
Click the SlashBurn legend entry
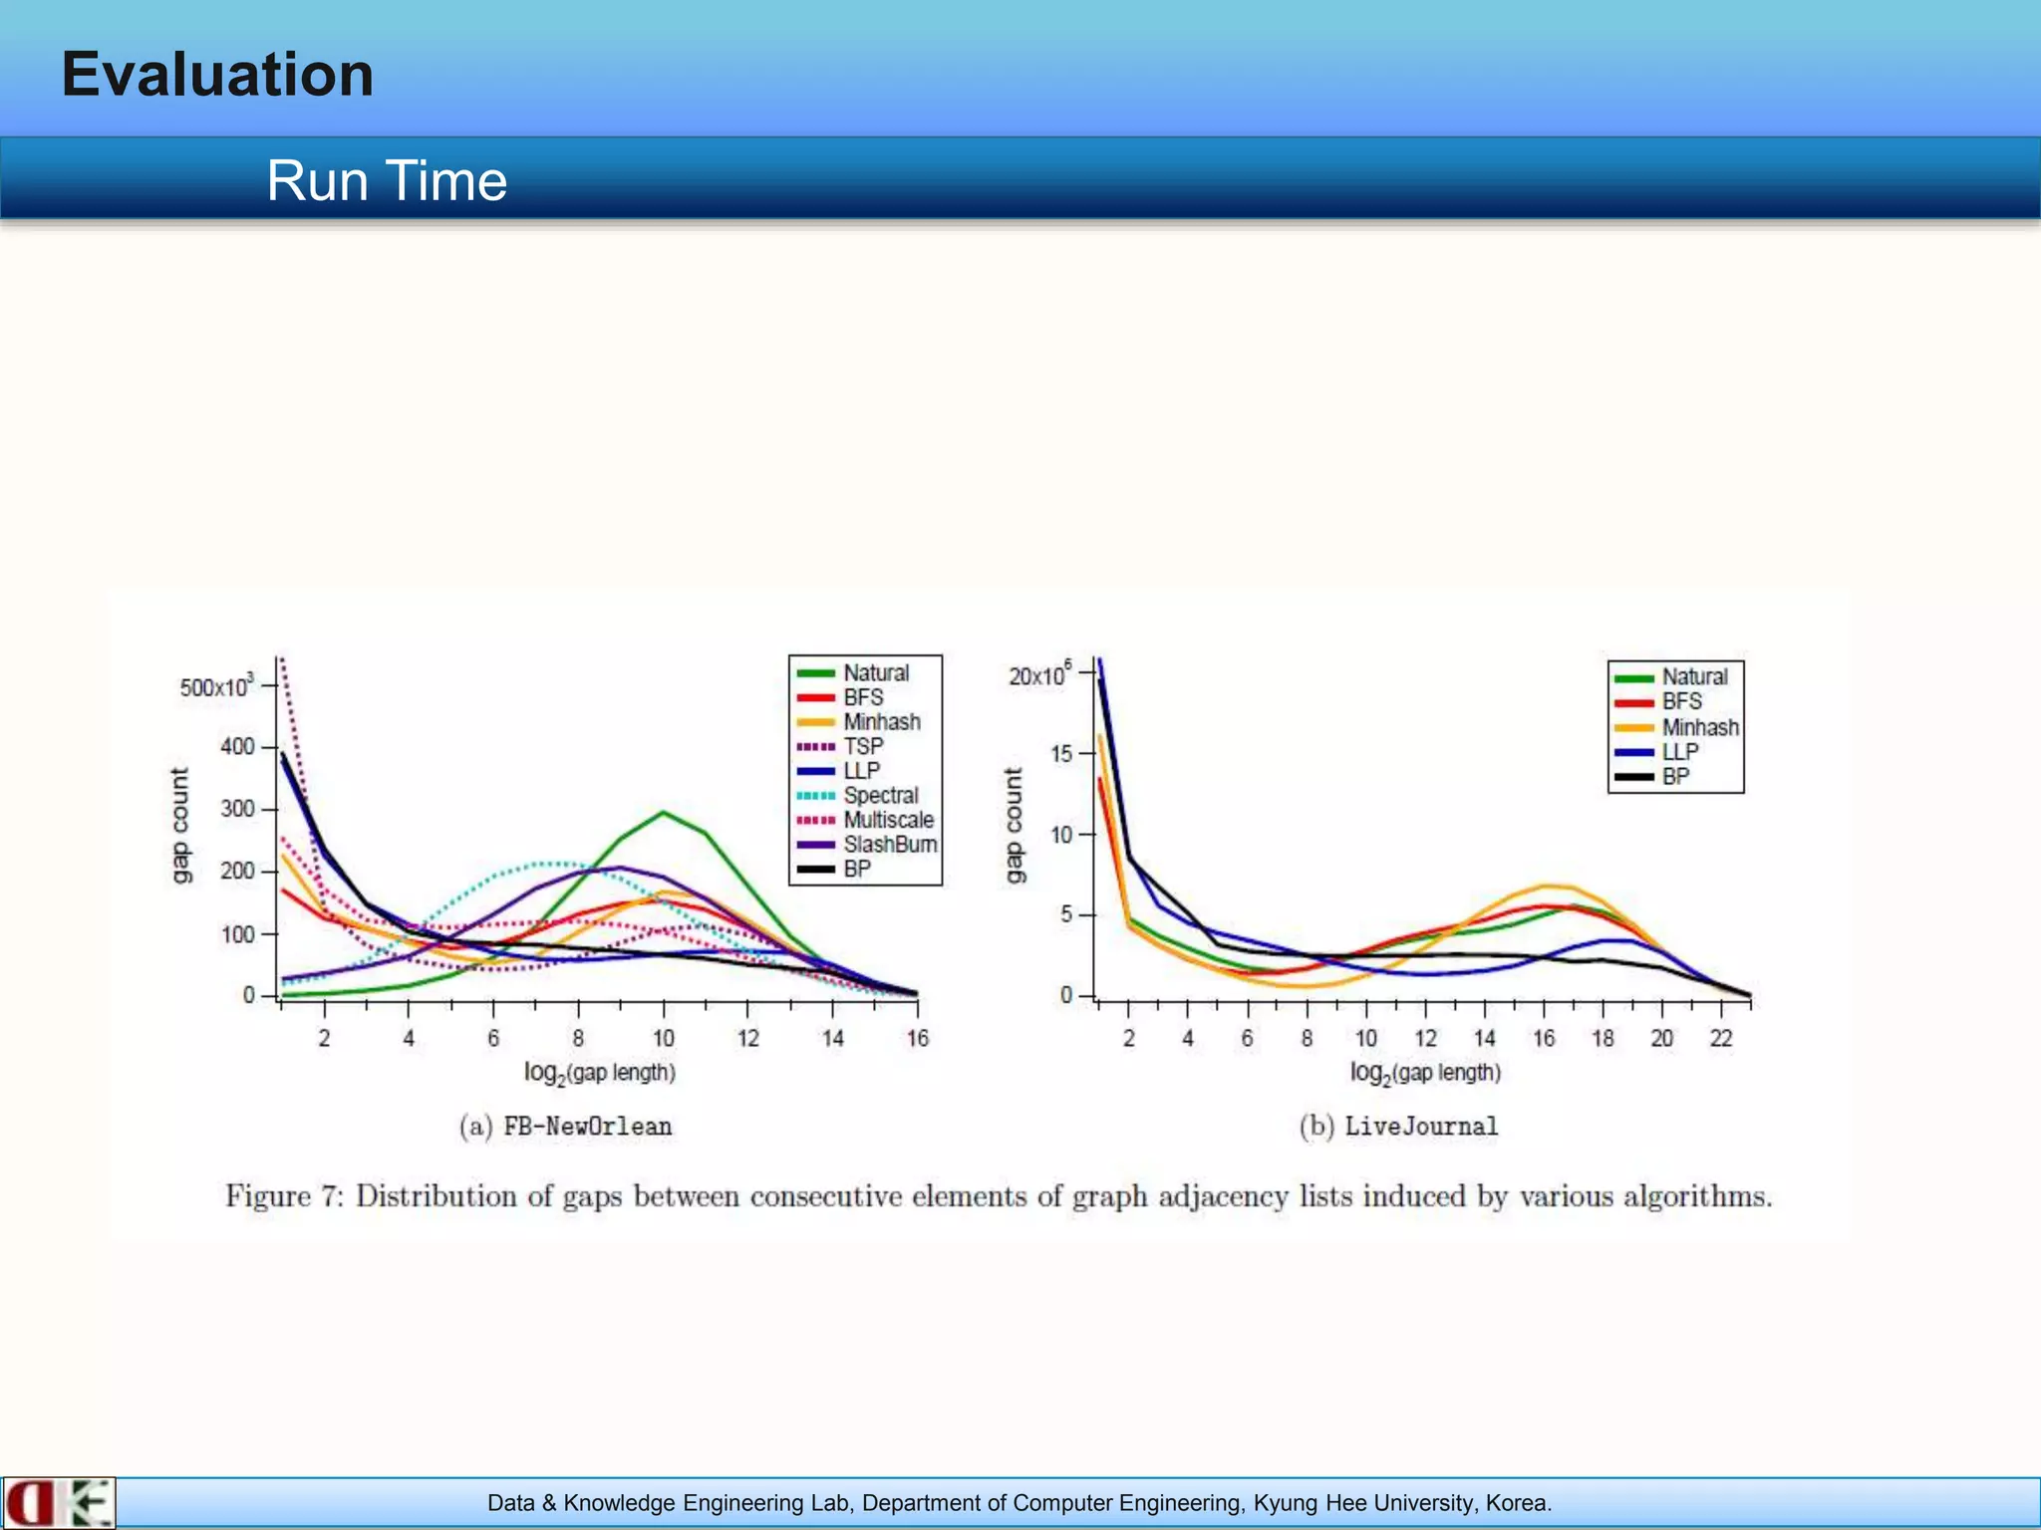(867, 845)
